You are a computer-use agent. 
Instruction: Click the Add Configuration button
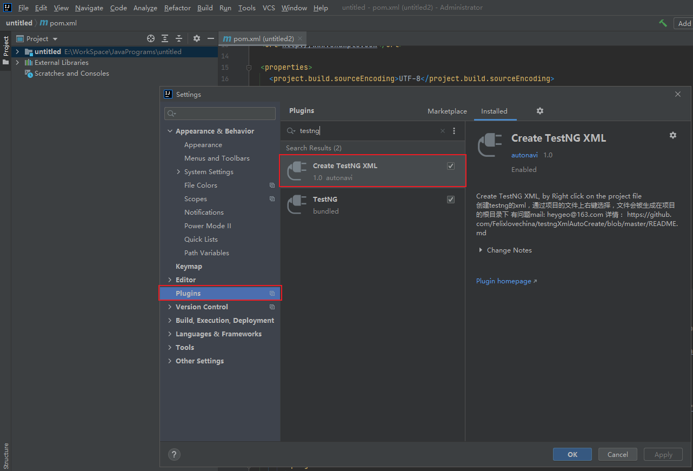point(683,23)
